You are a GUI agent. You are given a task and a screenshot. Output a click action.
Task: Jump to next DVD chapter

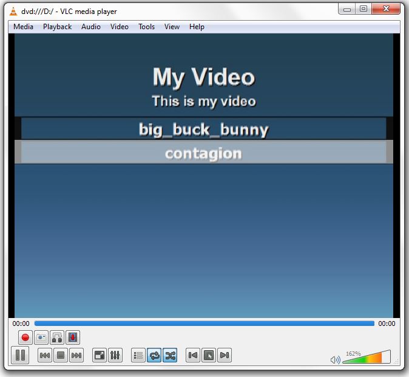[x=225, y=355]
